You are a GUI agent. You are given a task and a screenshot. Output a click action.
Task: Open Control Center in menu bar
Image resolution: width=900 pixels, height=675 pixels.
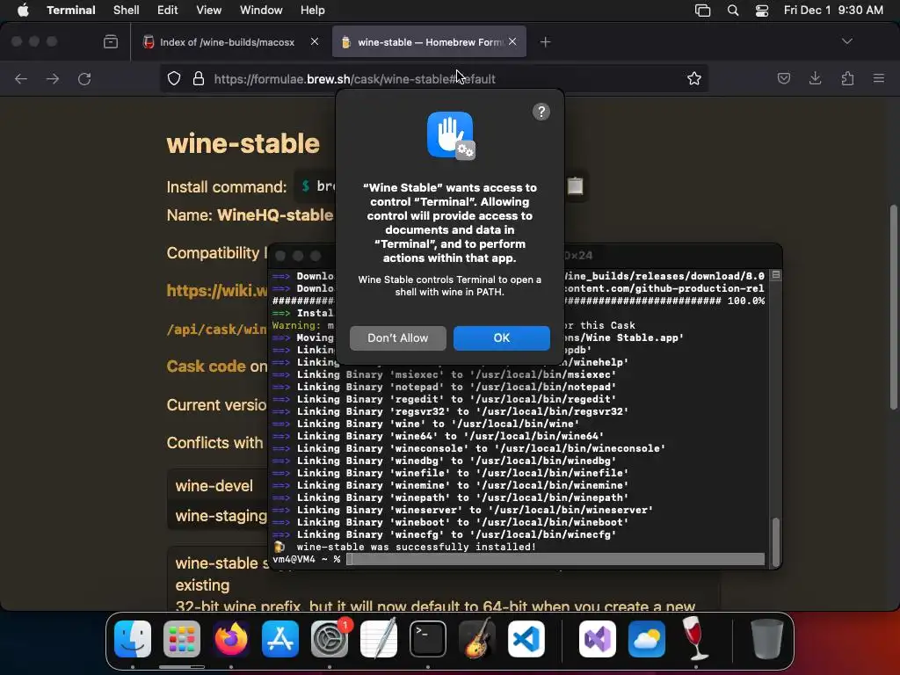pyautogui.click(x=762, y=11)
